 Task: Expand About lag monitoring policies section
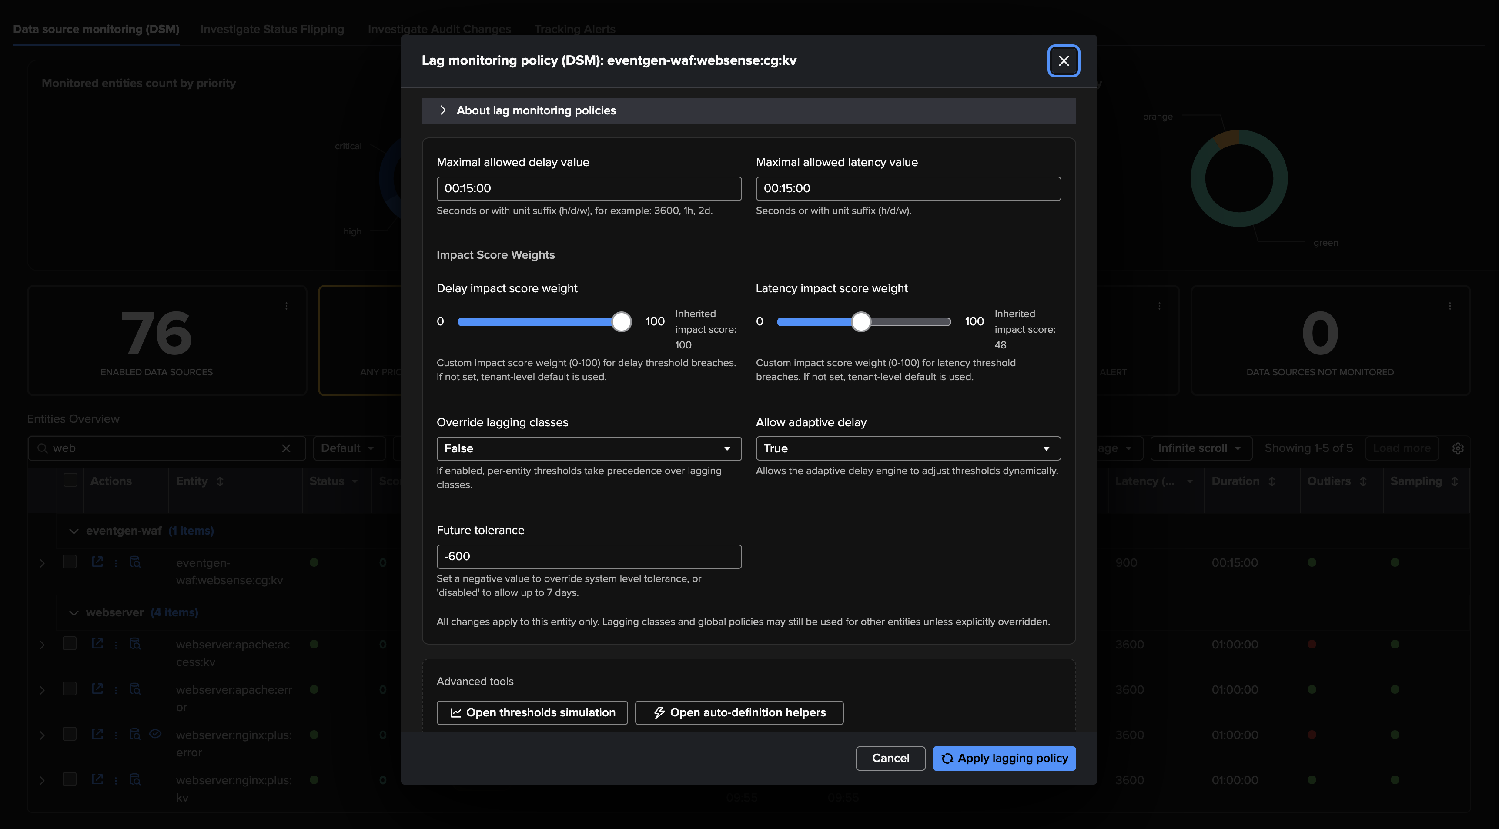click(535, 110)
